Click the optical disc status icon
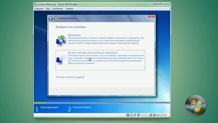218x123 pixels. pos(131,115)
